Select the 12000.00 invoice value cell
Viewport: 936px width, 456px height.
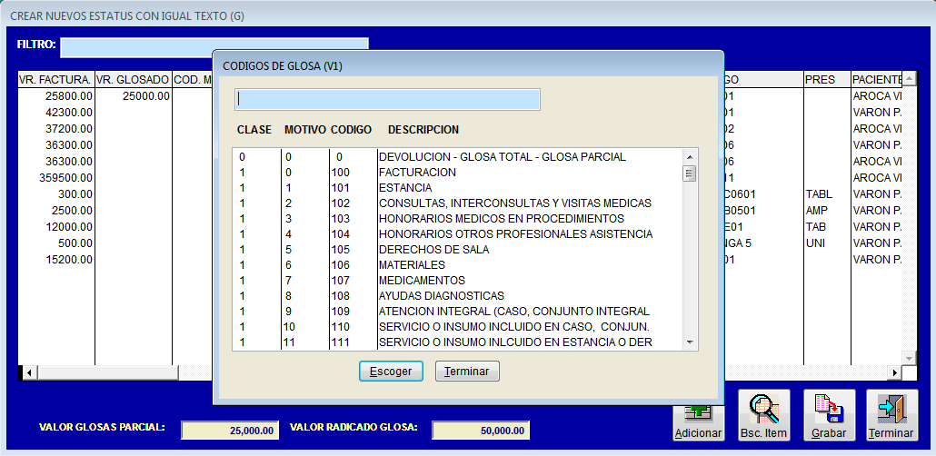tap(56, 227)
